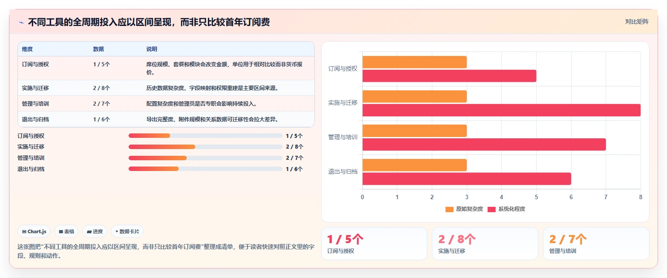Click the orange bar for 订阅与授权

(x=414, y=62)
